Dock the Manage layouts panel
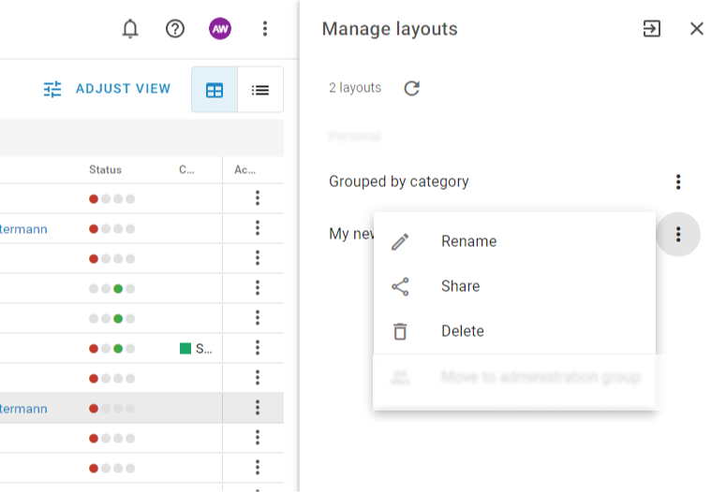This screenshot has height=492, width=726. (x=651, y=29)
